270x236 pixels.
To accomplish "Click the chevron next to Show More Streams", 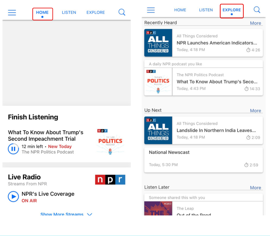I will point(90,214).
